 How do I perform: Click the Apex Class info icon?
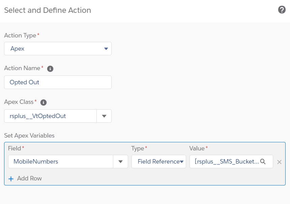click(x=43, y=102)
